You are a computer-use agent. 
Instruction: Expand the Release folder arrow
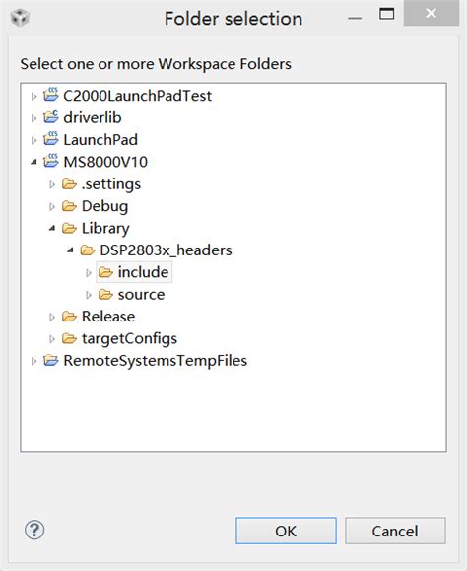pyautogui.click(x=52, y=318)
